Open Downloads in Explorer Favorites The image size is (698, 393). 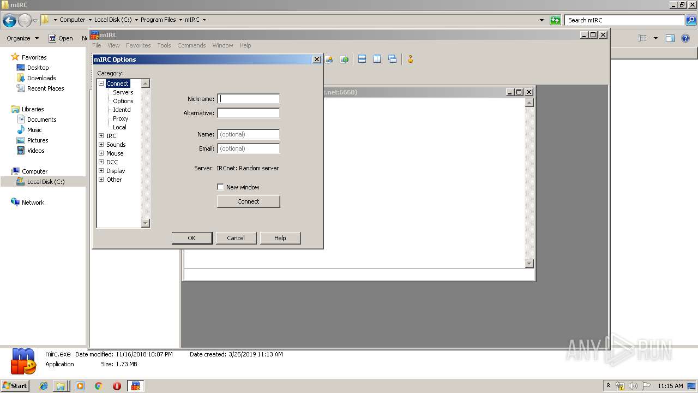41,78
